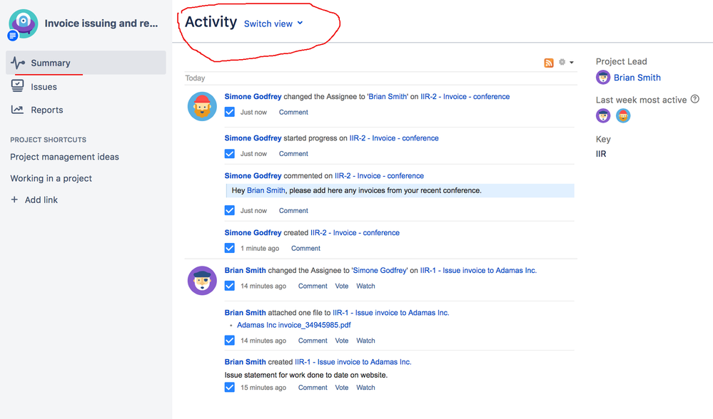Open Adamas Inc invoice_34945985.pdf attachment
The image size is (713, 419).
(x=294, y=325)
